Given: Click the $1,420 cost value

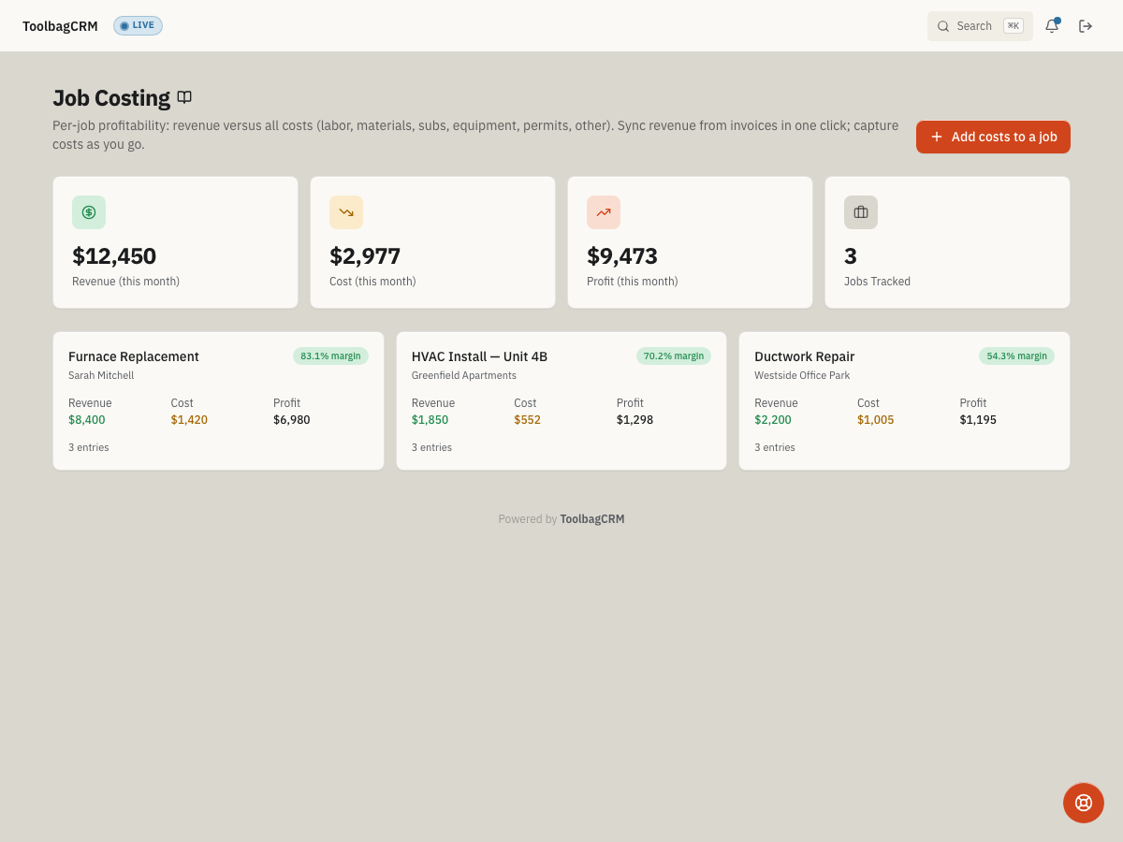Looking at the screenshot, I should coord(189,420).
